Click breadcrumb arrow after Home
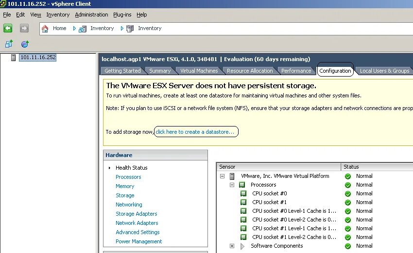The height and width of the screenshot is (253, 413). coord(74,29)
